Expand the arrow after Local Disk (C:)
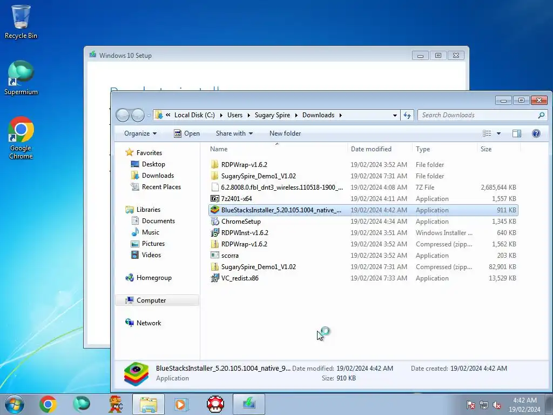Viewport: 553px width, 415px height. tap(221, 115)
